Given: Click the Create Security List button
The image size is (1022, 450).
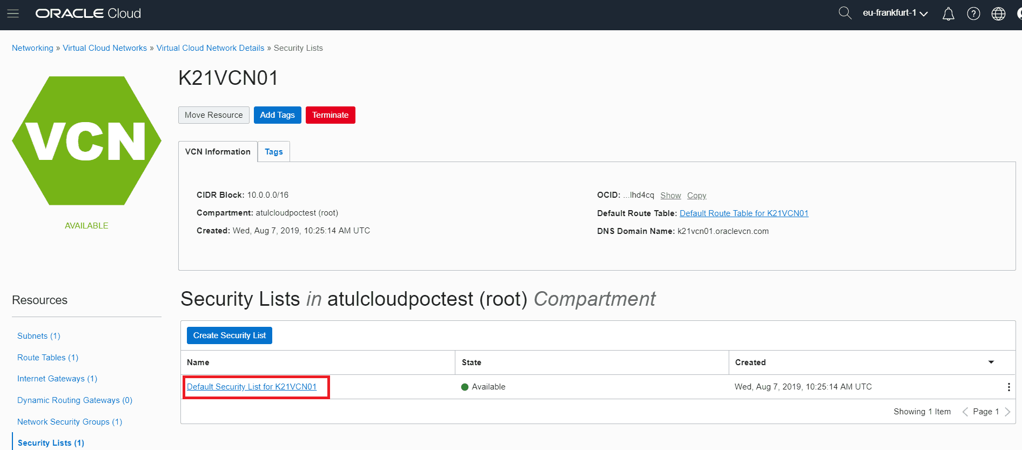Looking at the screenshot, I should coord(230,335).
